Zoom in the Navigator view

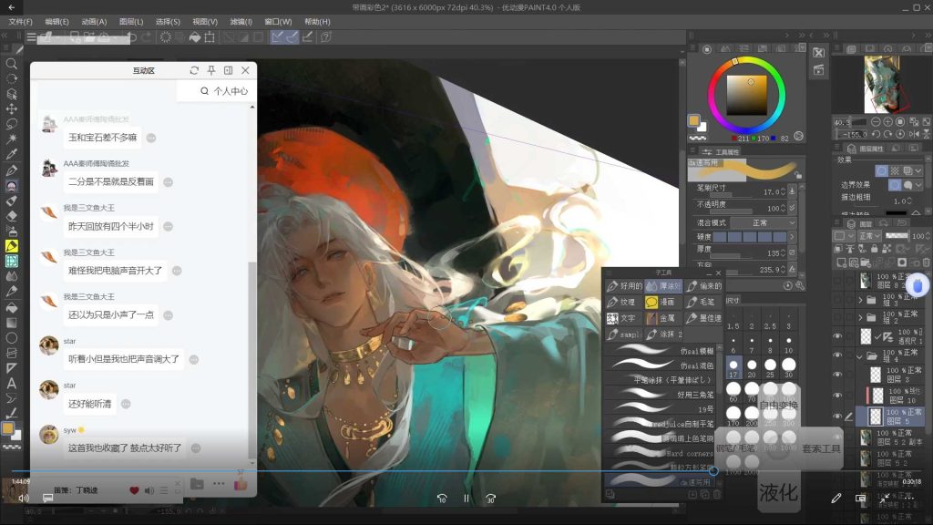click(x=887, y=121)
